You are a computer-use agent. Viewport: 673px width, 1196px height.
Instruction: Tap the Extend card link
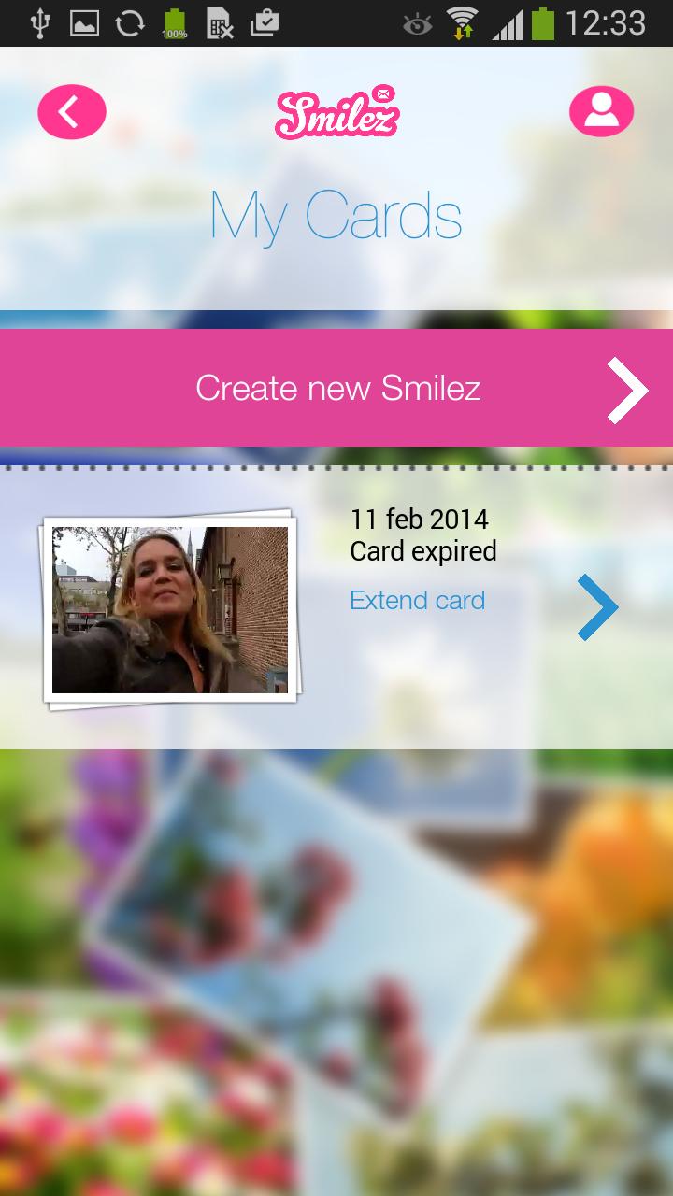[417, 600]
